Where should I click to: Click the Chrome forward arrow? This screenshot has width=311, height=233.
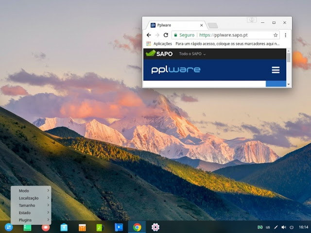[157, 35]
